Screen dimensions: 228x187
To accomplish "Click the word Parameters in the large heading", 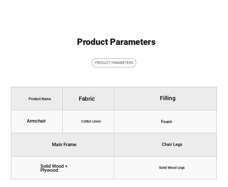I will click(x=132, y=42).
